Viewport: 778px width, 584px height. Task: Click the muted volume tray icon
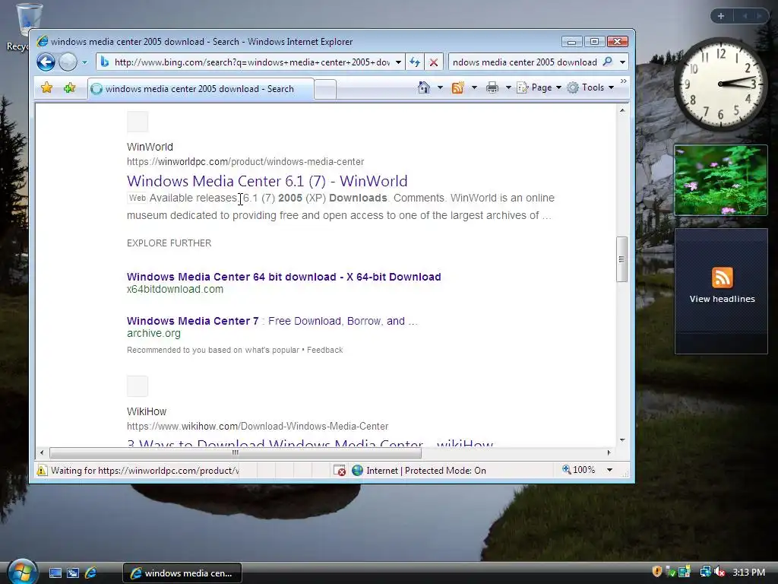(x=719, y=572)
